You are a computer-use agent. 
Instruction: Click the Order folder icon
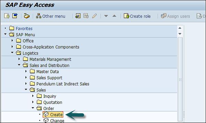39,108
